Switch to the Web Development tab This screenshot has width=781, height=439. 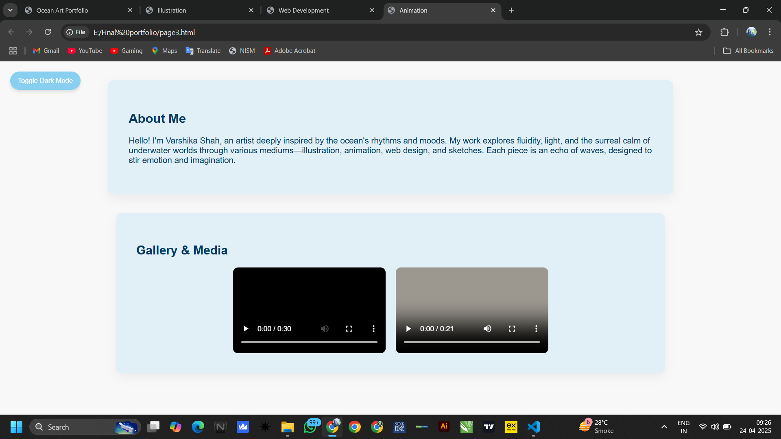(321, 11)
